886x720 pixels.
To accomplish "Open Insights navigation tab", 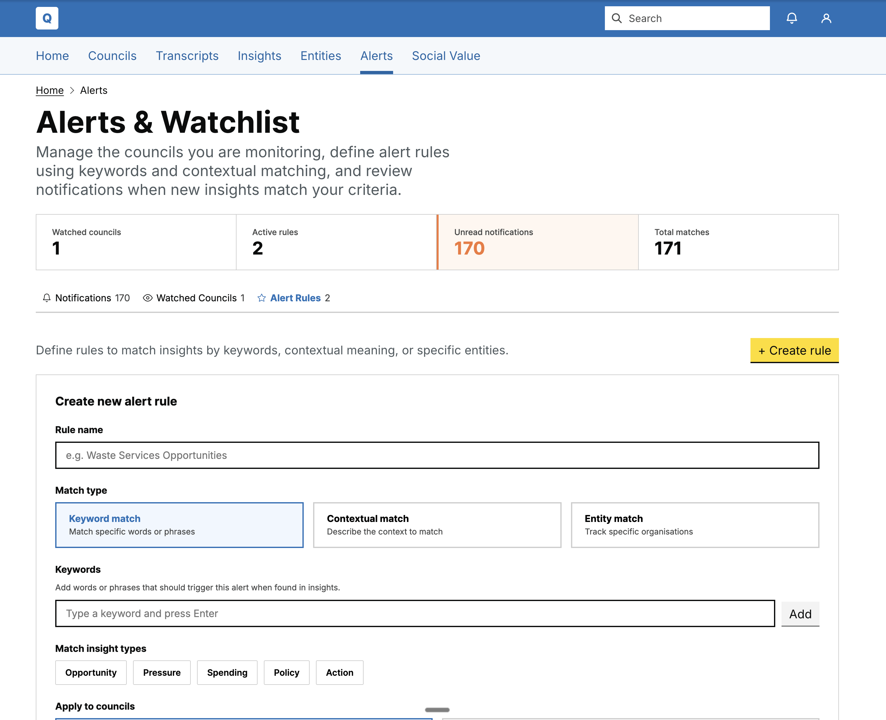I will click(259, 56).
